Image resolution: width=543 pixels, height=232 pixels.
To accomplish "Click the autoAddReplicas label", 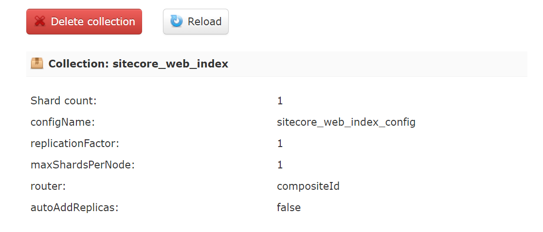I will point(74,208).
